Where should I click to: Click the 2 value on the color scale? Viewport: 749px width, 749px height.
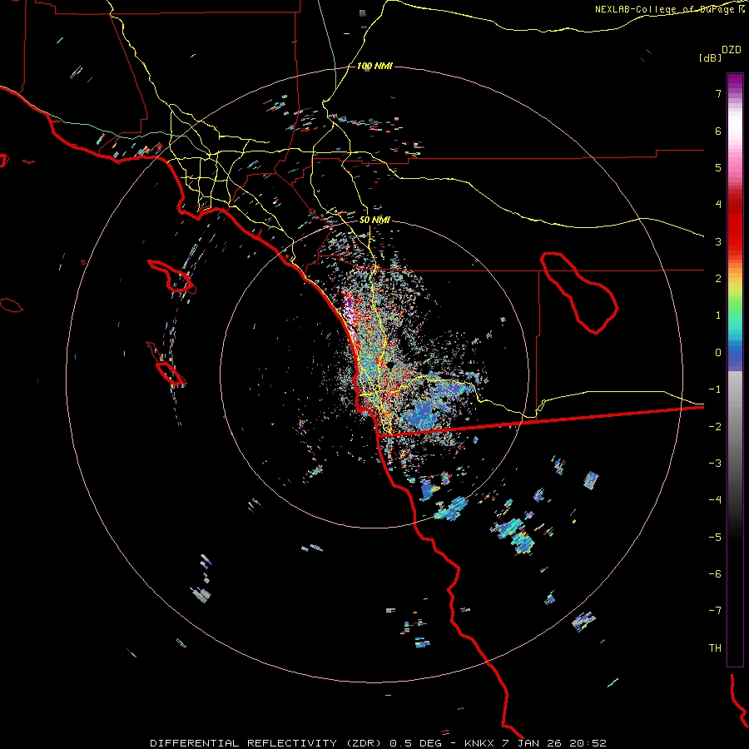718,279
